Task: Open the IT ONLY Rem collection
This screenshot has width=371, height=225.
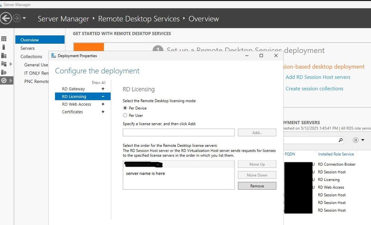Action: click(36, 73)
